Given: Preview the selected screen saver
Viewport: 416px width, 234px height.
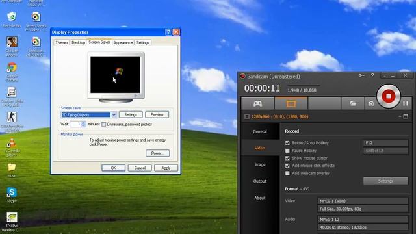Looking at the screenshot, I should pos(157,114).
